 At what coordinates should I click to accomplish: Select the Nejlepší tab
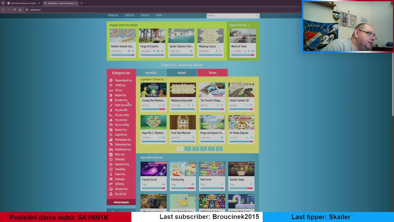(x=182, y=73)
